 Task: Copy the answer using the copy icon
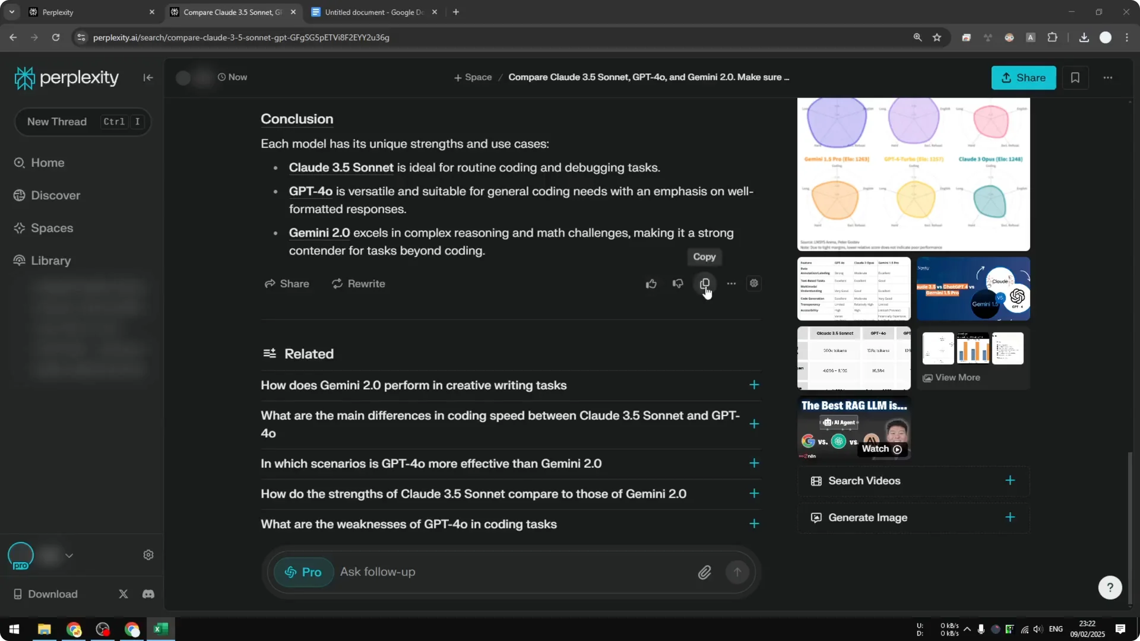tap(704, 284)
